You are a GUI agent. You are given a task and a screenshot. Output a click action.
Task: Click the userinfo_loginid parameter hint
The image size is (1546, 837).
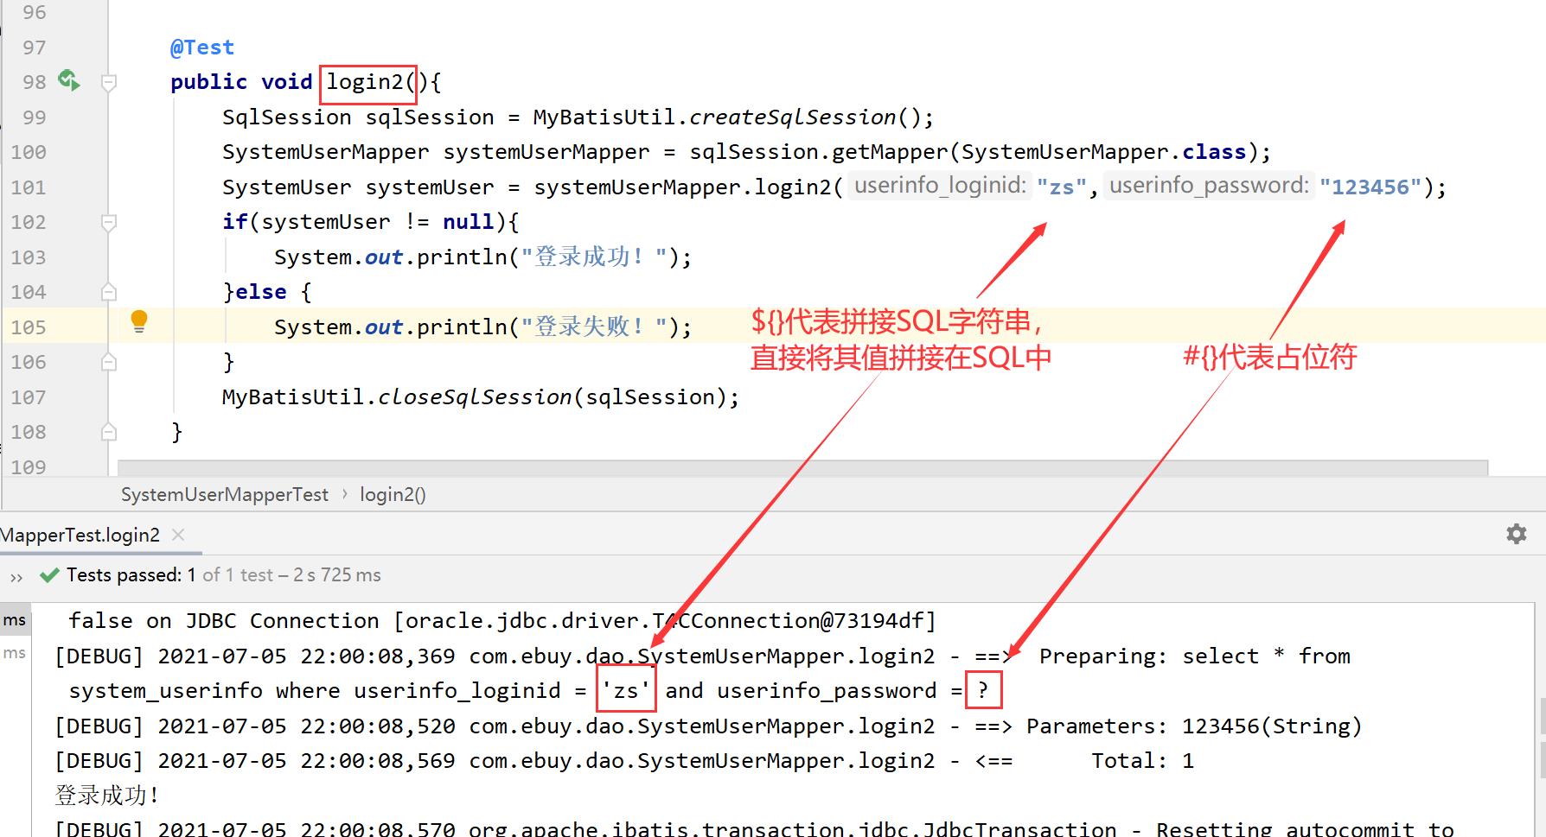[940, 186]
